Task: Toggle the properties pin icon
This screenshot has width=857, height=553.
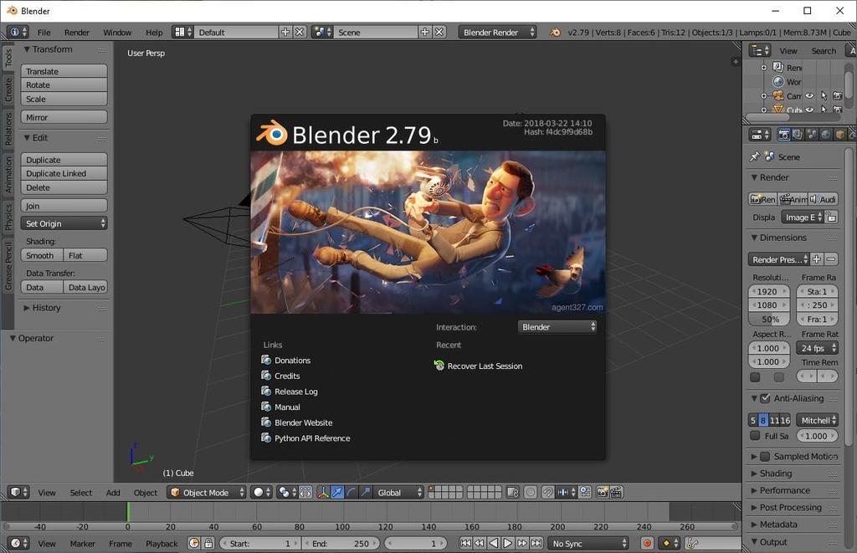Action: (x=755, y=156)
